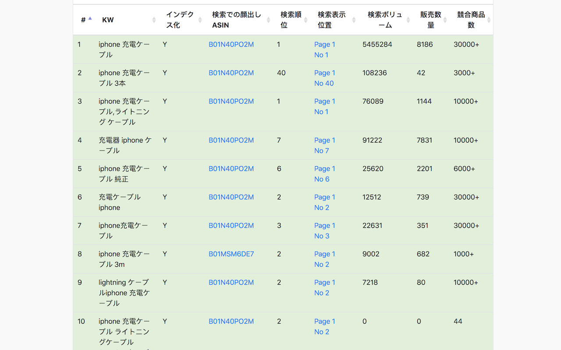Image resolution: width=561 pixels, height=350 pixels.
Task: Select search volume value 76089
Action: pyautogui.click(x=373, y=101)
